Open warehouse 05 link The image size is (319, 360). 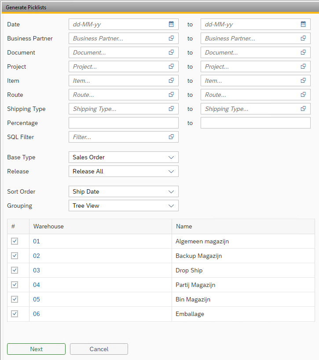coord(37,299)
